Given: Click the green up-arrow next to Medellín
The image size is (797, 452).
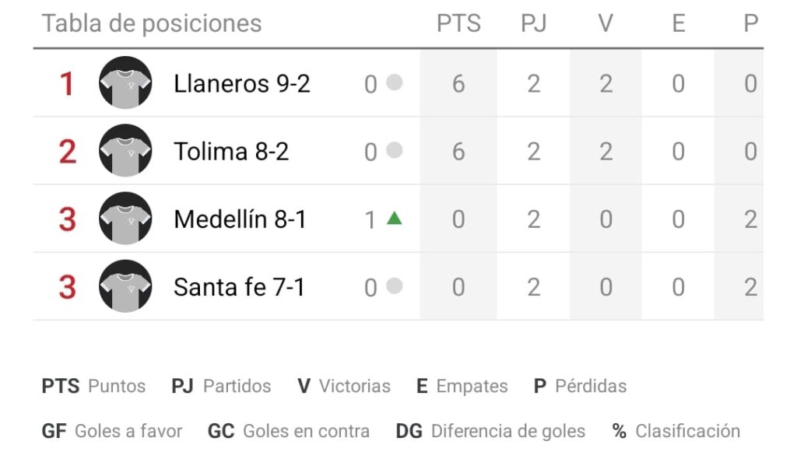Looking at the screenshot, I should click(394, 219).
